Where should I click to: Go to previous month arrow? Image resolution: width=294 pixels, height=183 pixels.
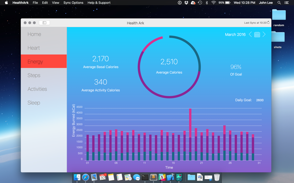250,34
